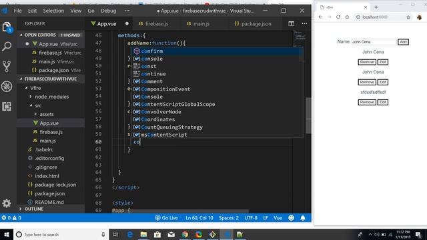The width and height of the screenshot is (427, 240).
Task: Click the Spaces: 2 indentation status entry
Action: pyautogui.click(x=229, y=218)
